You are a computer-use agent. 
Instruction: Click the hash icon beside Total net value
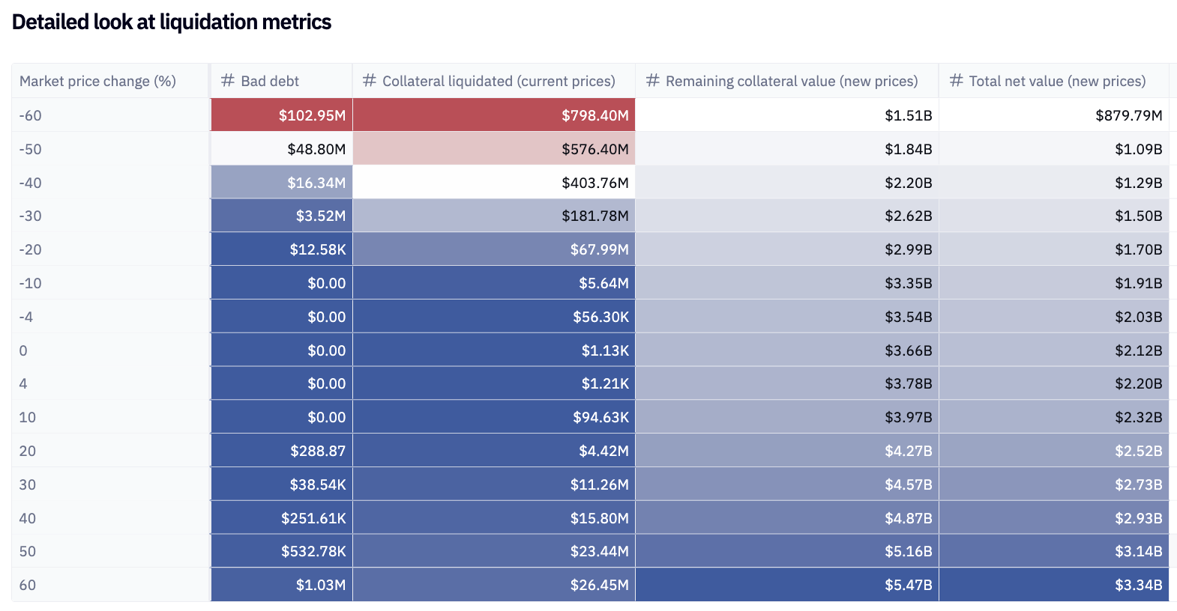tap(956, 81)
